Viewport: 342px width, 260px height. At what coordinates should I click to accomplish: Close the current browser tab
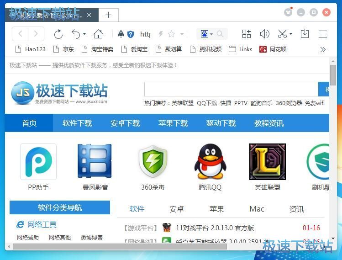pos(89,15)
